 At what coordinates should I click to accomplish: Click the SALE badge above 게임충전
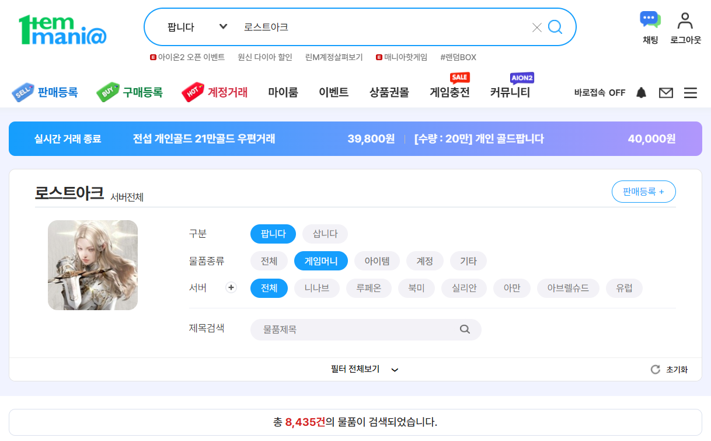coord(460,78)
